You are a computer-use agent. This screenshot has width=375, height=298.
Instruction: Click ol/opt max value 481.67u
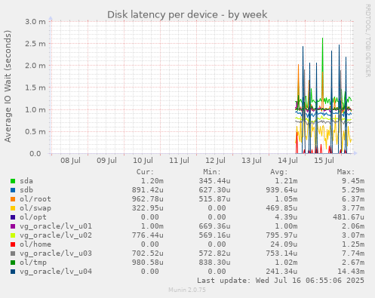coord(349,217)
